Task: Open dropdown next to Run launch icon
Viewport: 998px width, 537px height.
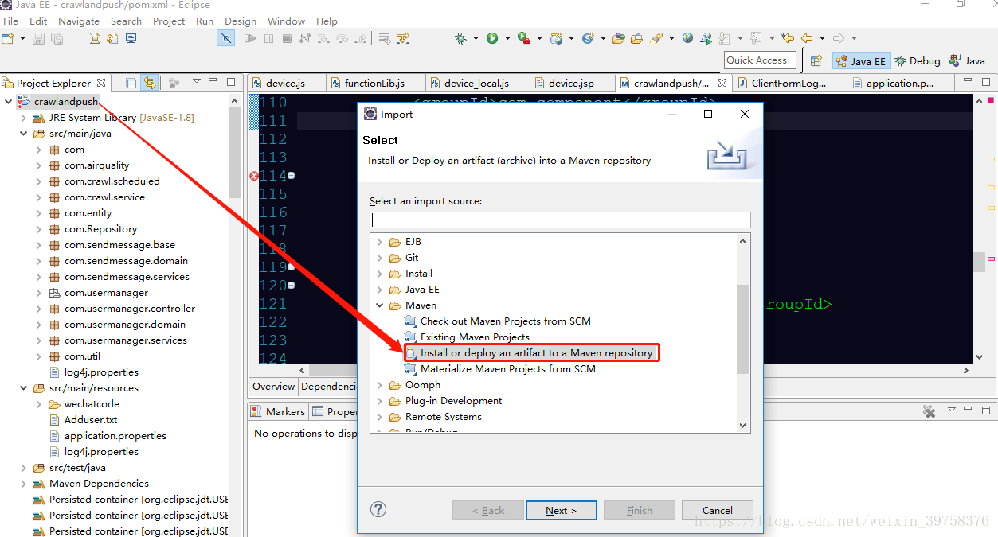Action: point(507,38)
